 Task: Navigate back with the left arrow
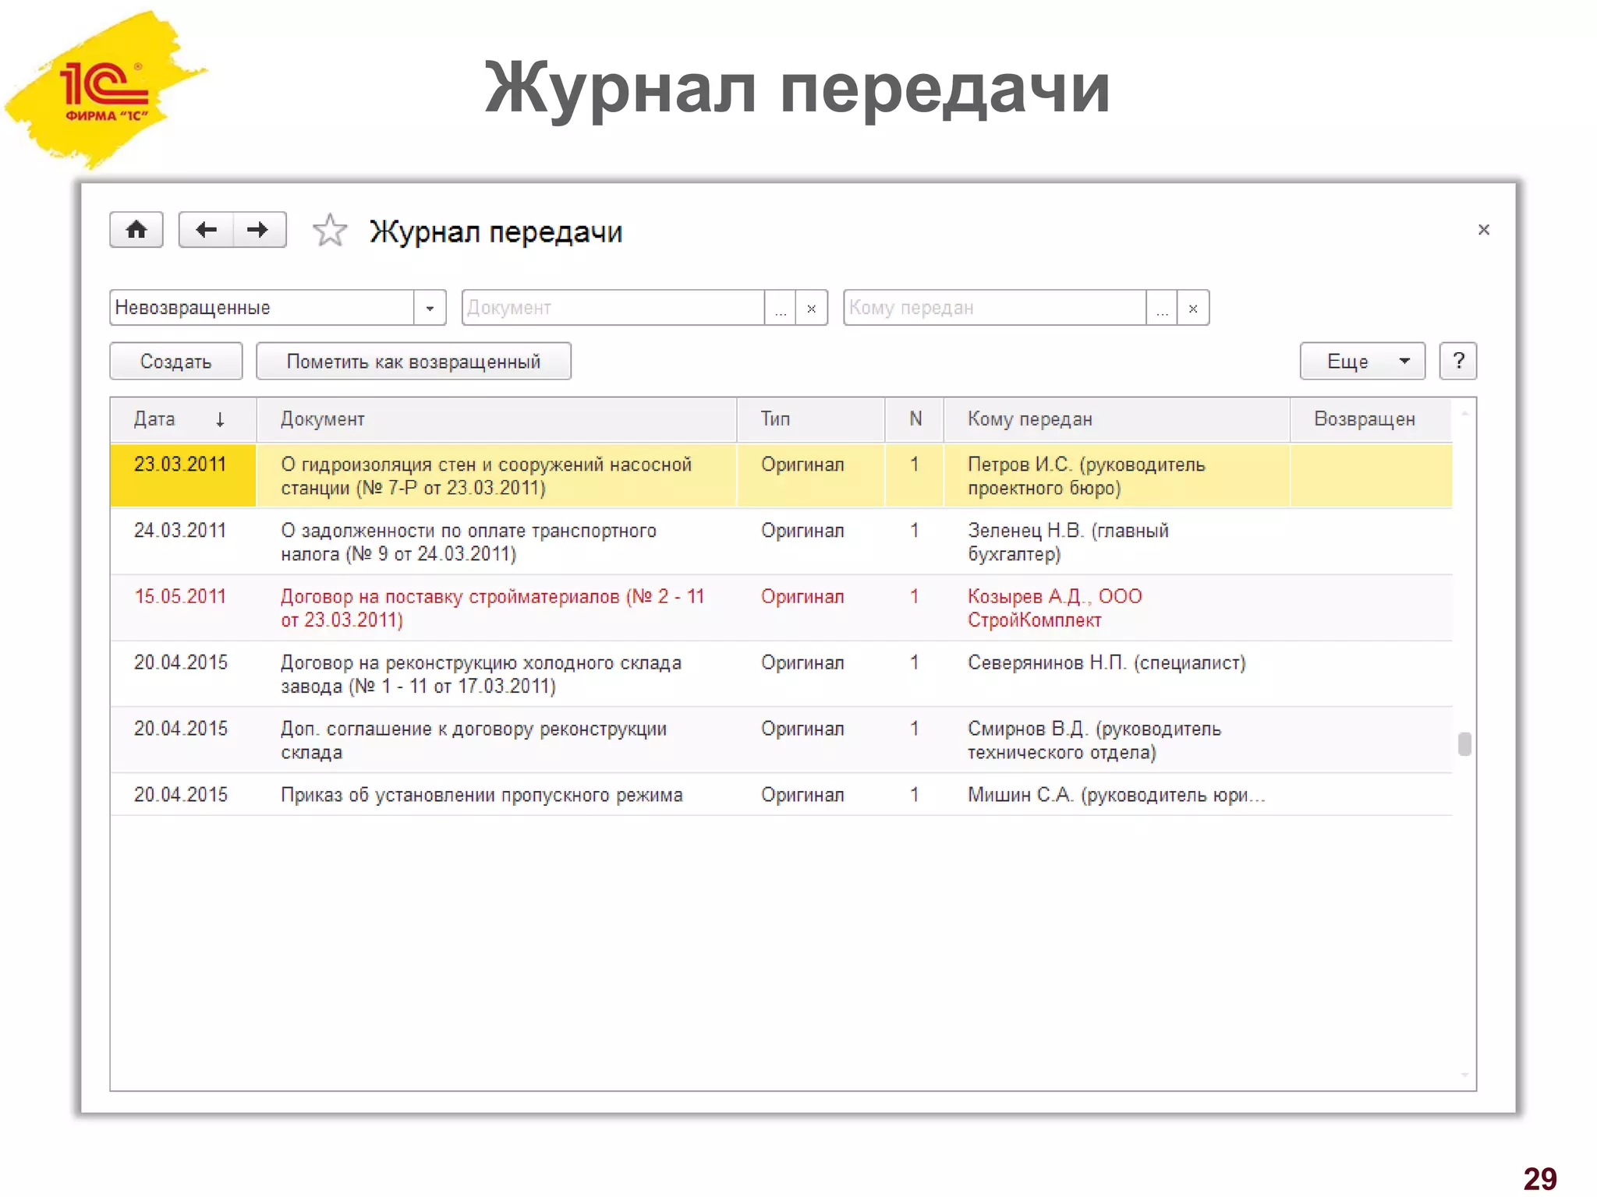click(206, 229)
